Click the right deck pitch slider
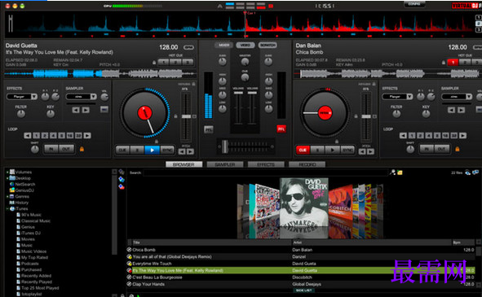Image resolution: width=482 pixels, height=297 pixels. point(366,116)
